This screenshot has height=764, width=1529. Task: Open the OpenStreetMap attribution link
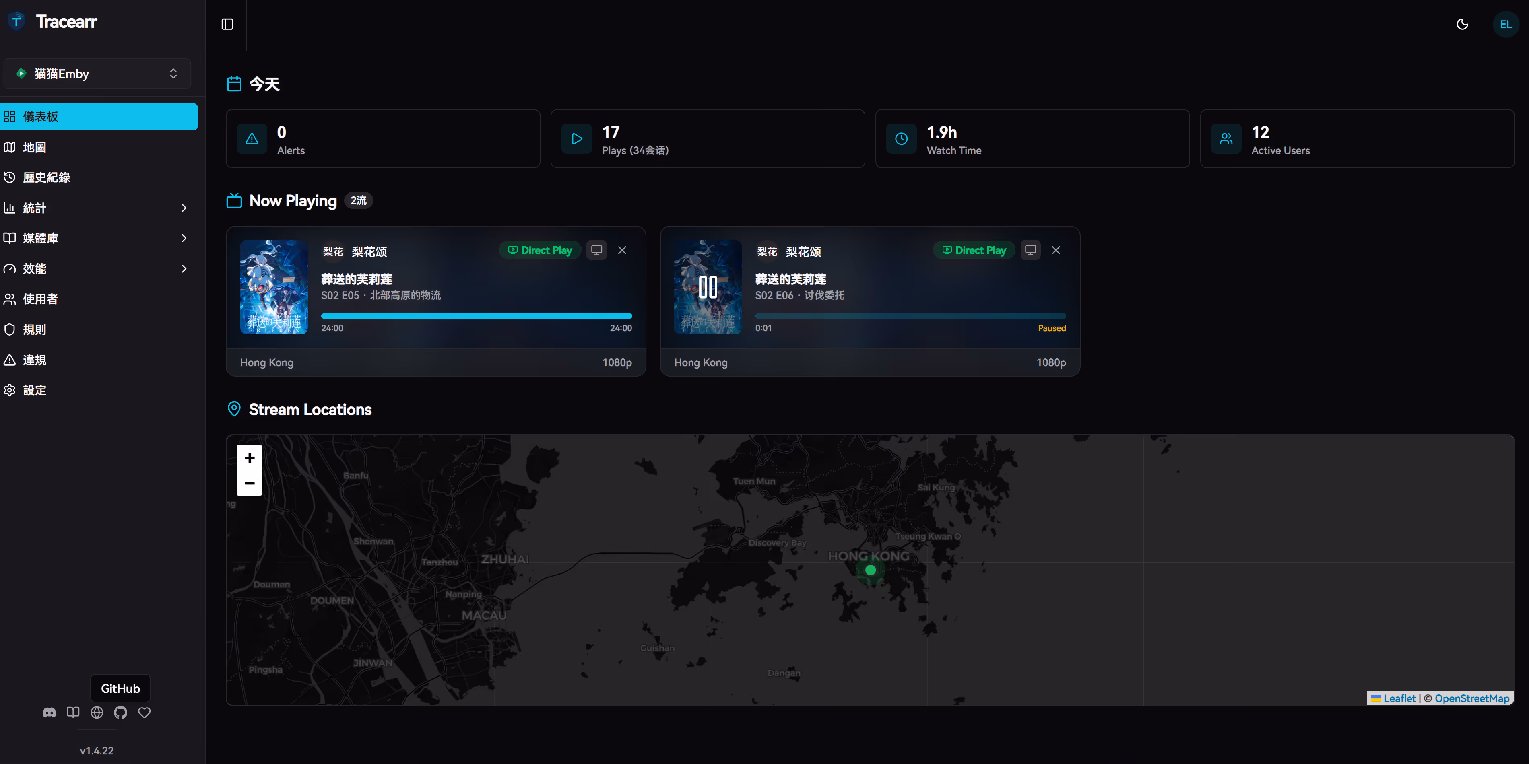1471,698
